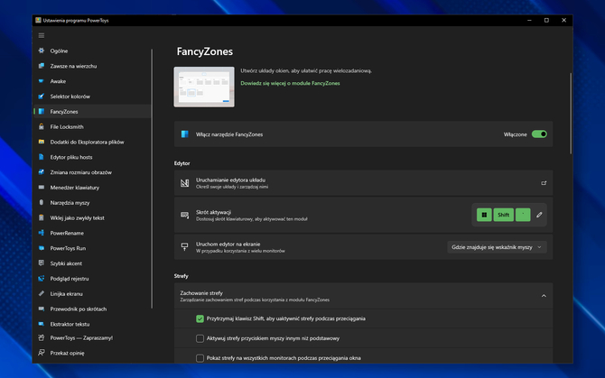Click the sidebar vertical scrollbar
The height and width of the screenshot is (378, 605).
pyautogui.click(x=152, y=179)
